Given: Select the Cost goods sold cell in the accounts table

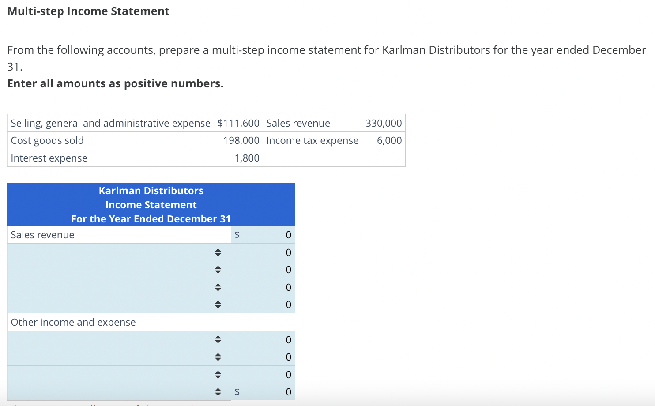Looking at the screenshot, I should click(x=47, y=140).
